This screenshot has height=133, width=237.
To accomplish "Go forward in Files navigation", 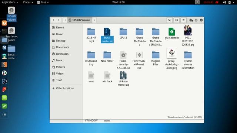I will [59, 20].
